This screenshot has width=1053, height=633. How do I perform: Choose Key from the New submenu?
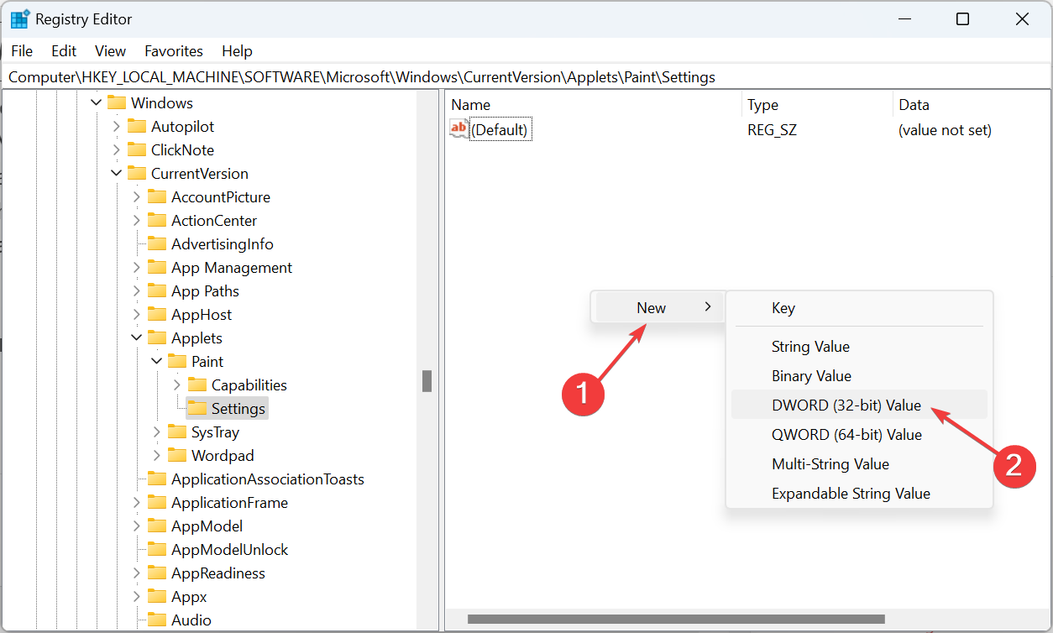(x=859, y=308)
